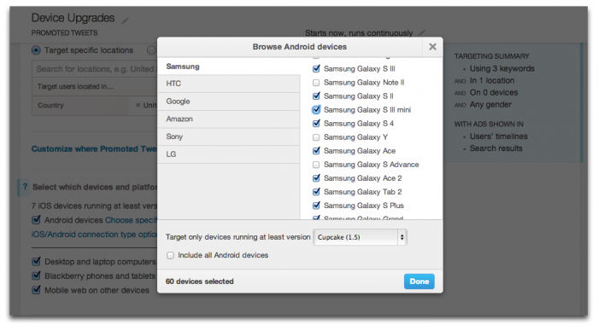This screenshot has width=598, height=325.
Task: Click the question mark help icon
Action: (x=25, y=187)
